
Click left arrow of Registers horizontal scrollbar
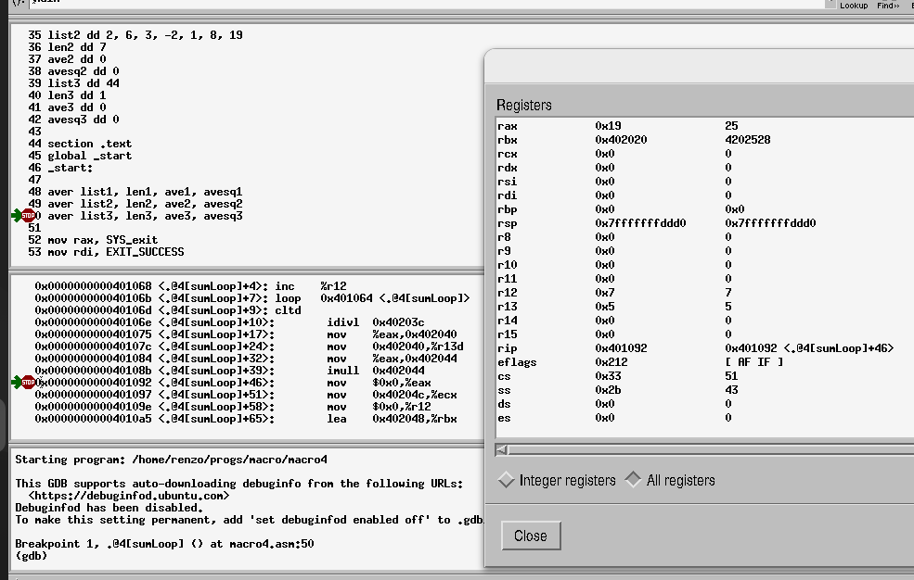click(501, 449)
